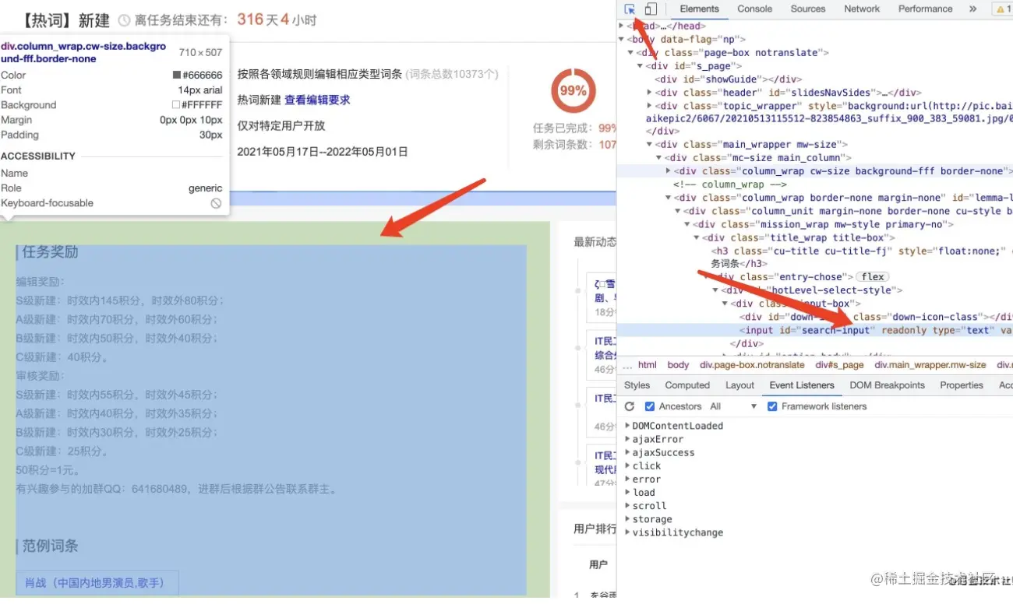The image size is (1013, 604).
Task: Click the #666666 color swatch in tooltip
Action: [x=177, y=75]
